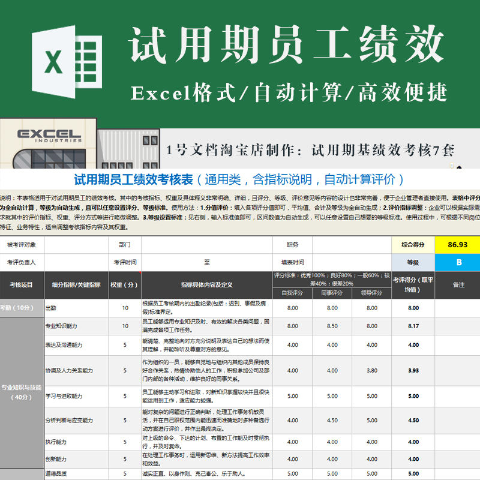Select the 考评时间 label cell
The width and height of the screenshot is (480, 480).
(125, 262)
